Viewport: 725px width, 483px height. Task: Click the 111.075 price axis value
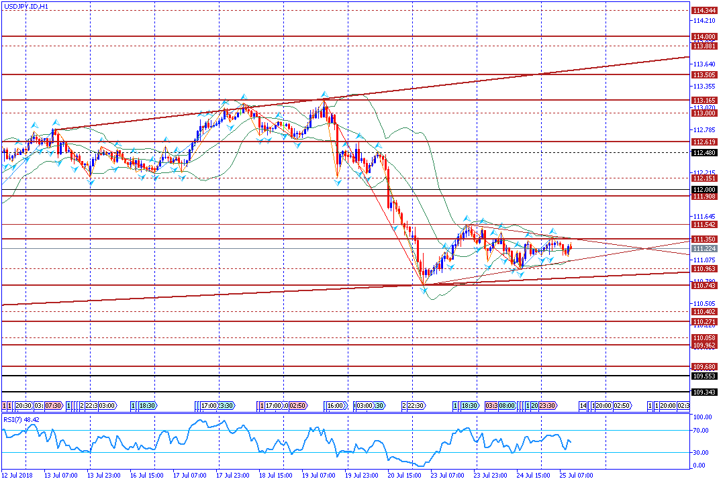(704, 260)
